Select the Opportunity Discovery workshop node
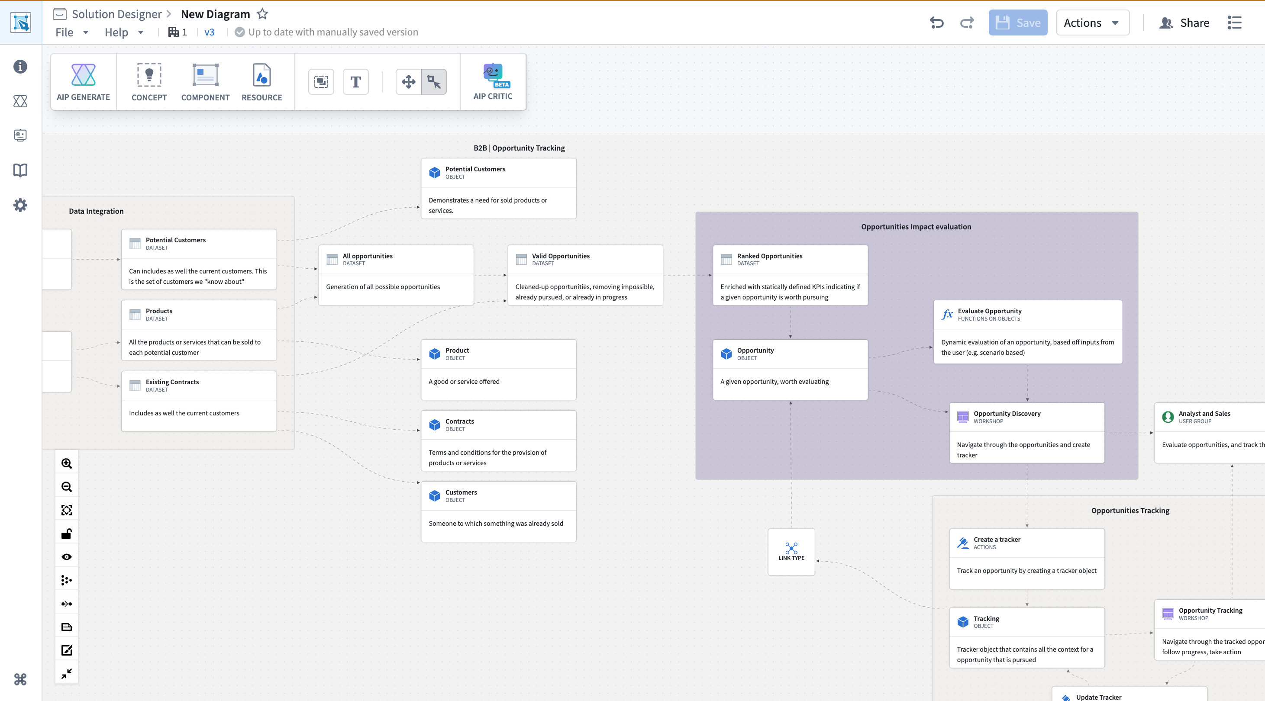The image size is (1265, 701). 1027,433
